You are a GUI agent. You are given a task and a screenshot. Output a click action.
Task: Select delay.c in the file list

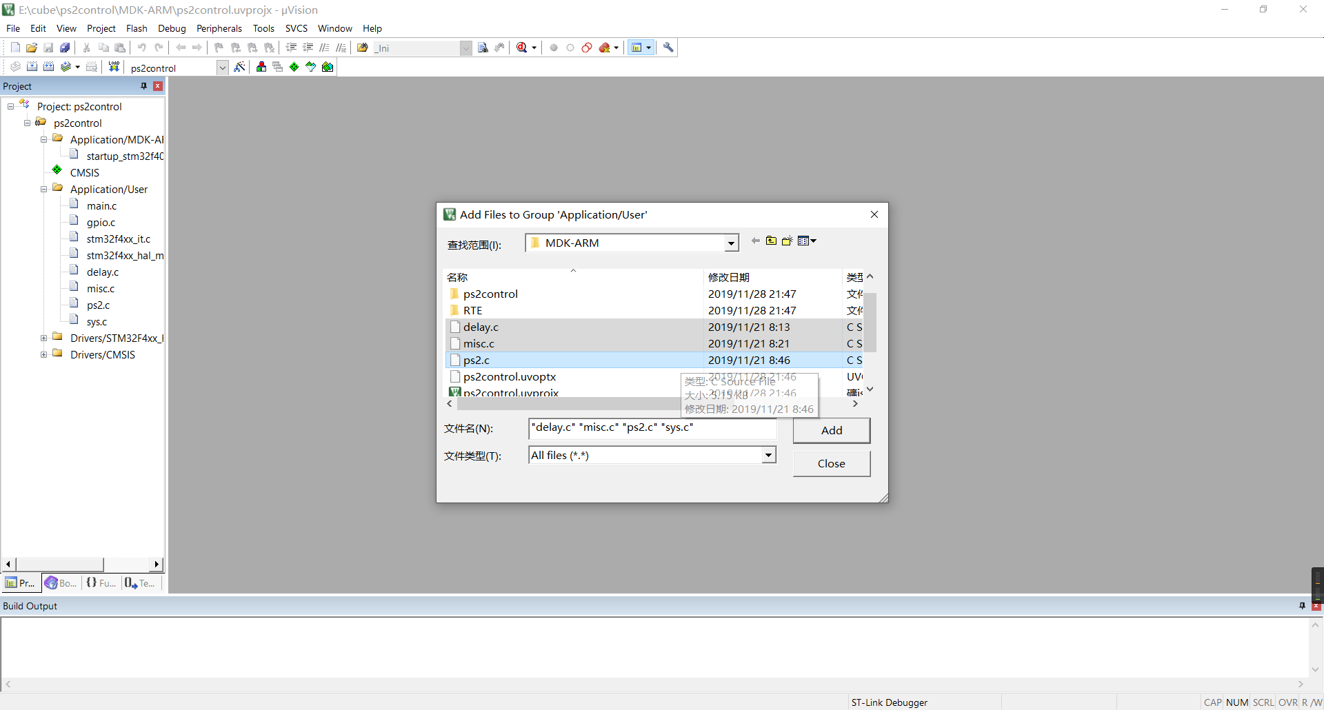click(653, 327)
